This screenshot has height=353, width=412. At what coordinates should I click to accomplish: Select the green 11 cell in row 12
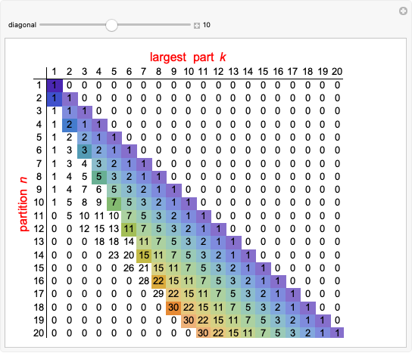click(x=129, y=230)
